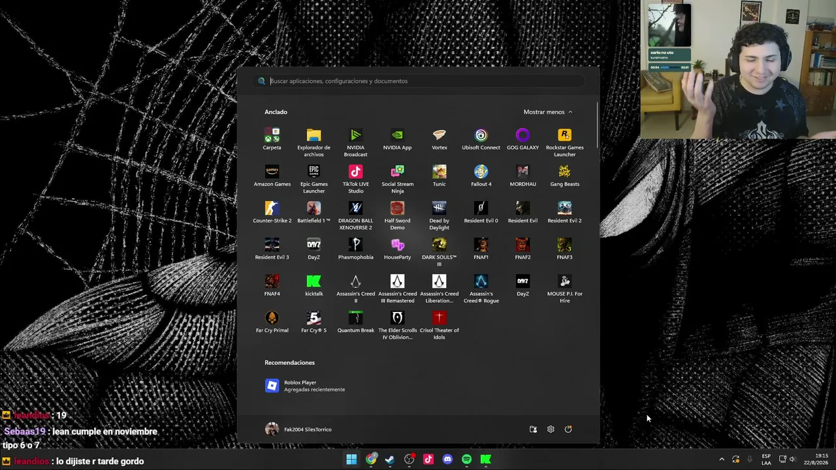Collapse pinned apps with Mostrar menos
Screen dimensions: 836x470
(548, 112)
